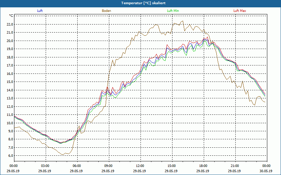The height and width of the screenshot is (175, 281).
Task: Click the 14,0 y-axis value
Action: click(x=10, y=90)
